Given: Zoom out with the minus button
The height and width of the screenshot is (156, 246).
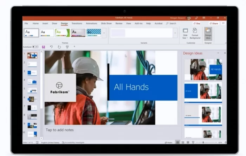Looking at the screenshot, I should [x=197, y=142].
